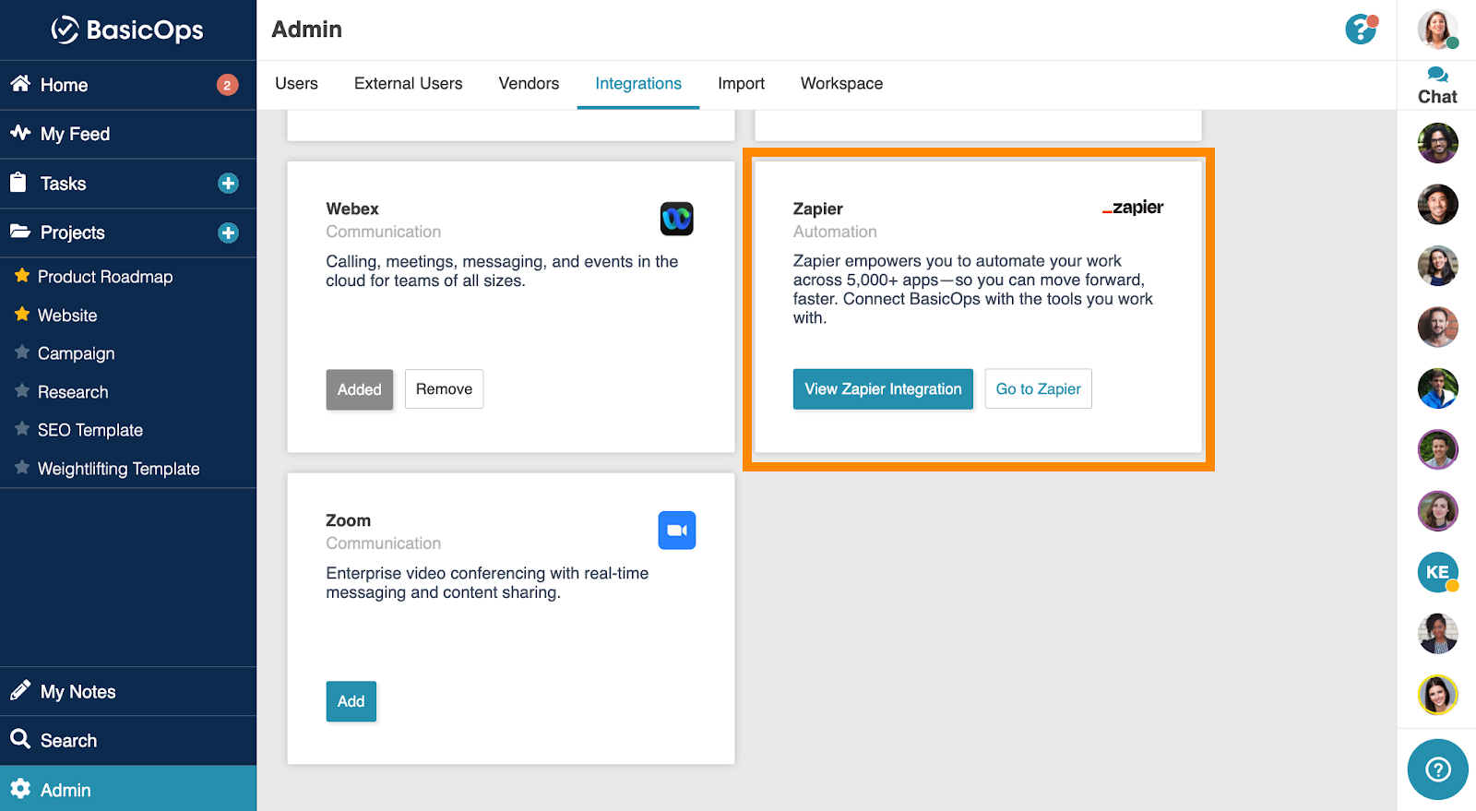The height and width of the screenshot is (811, 1476).
Task: Open Home in the sidebar
Action: point(128,85)
